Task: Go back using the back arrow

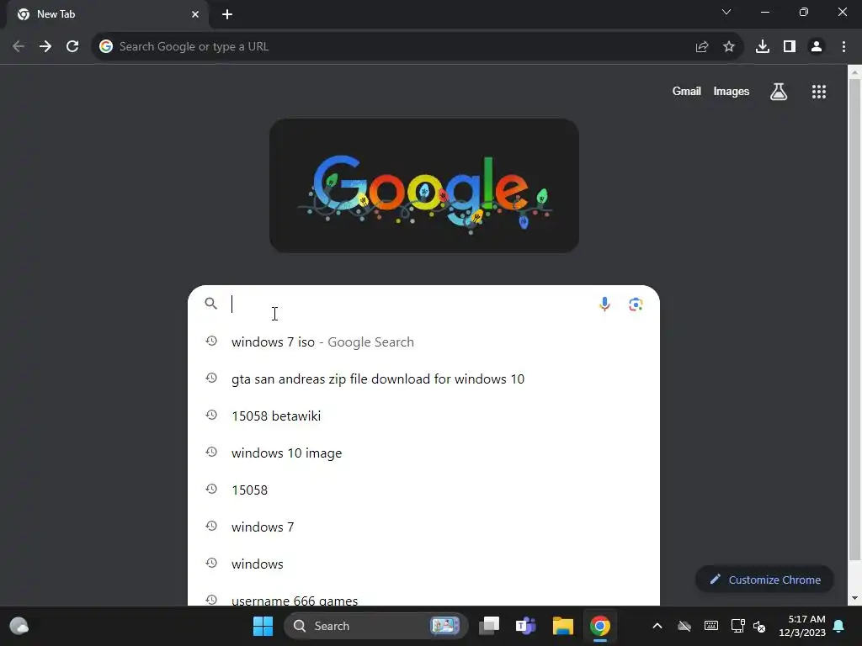Action: click(19, 47)
